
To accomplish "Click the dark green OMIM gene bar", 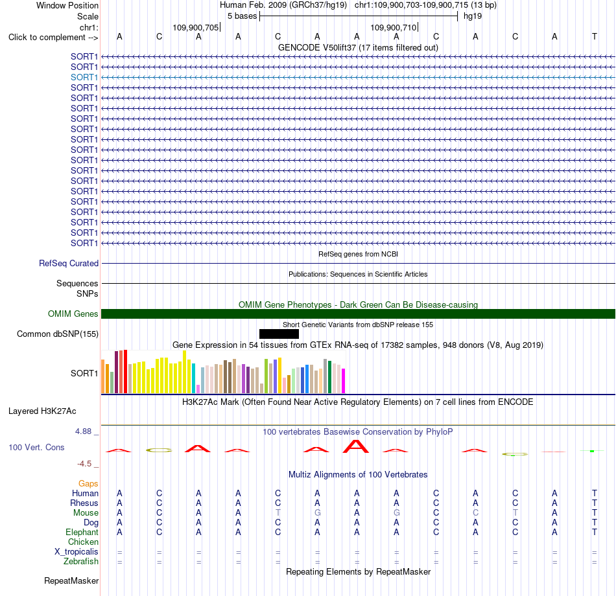I will (359, 314).
